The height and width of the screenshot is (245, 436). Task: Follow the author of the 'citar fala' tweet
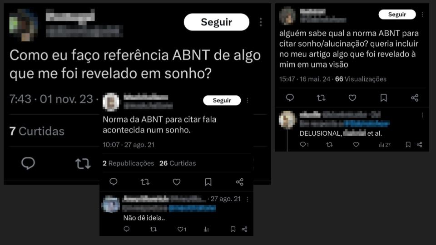point(222,100)
